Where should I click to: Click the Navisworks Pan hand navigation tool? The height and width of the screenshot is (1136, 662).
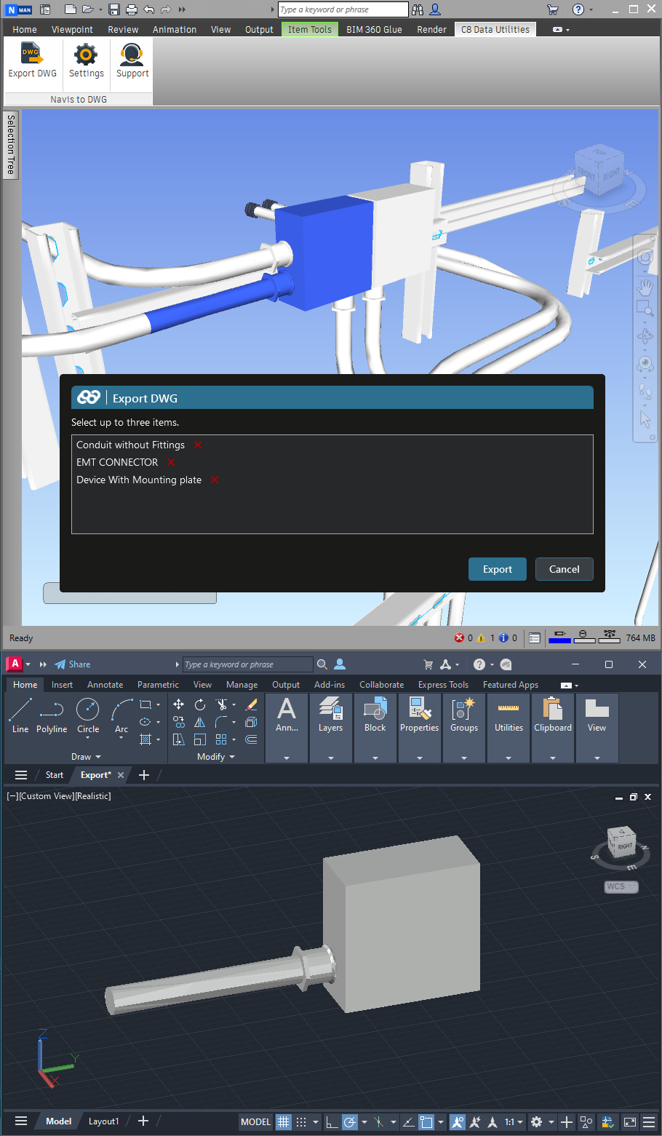(645, 286)
